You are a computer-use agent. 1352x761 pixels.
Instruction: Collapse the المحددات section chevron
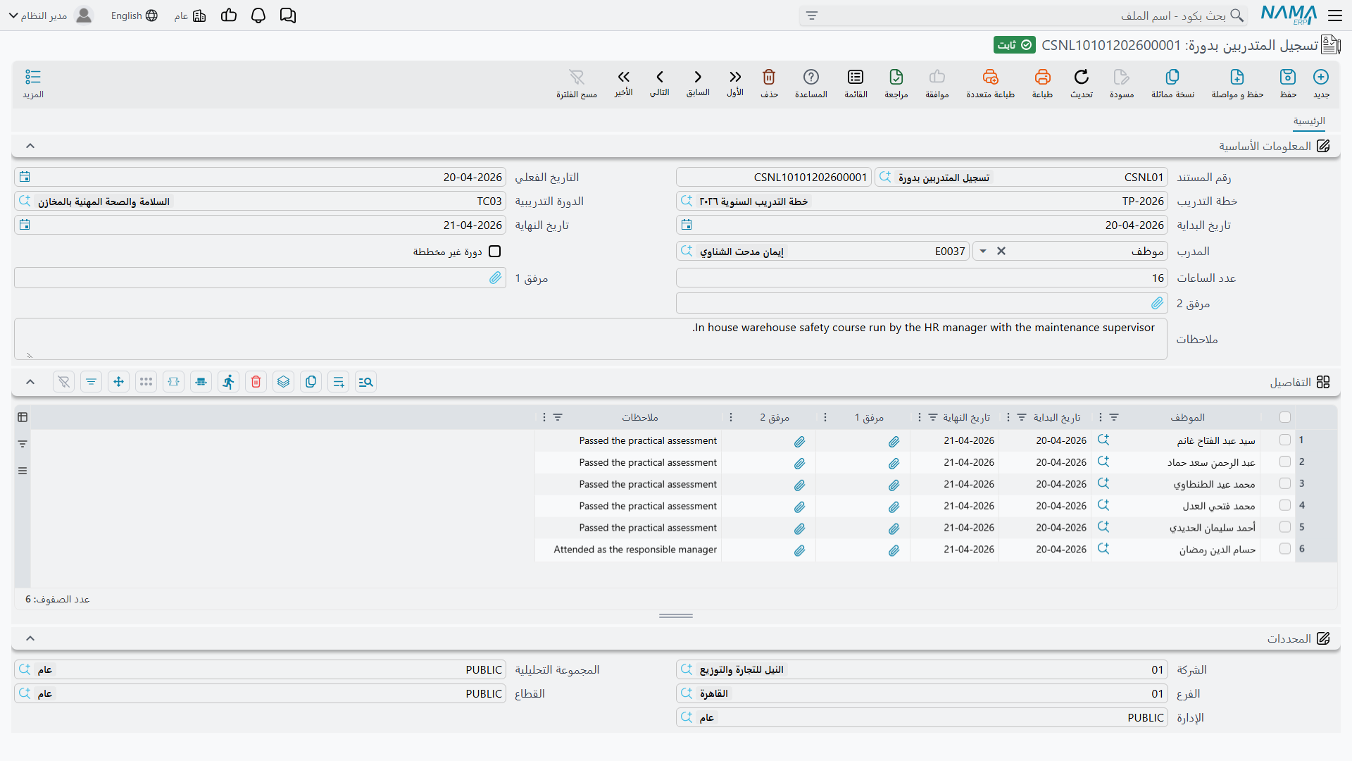click(30, 638)
